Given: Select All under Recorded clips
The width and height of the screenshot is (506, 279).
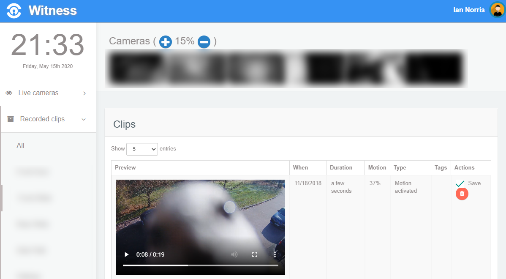Looking at the screenshot, I should tap(21, 145).
